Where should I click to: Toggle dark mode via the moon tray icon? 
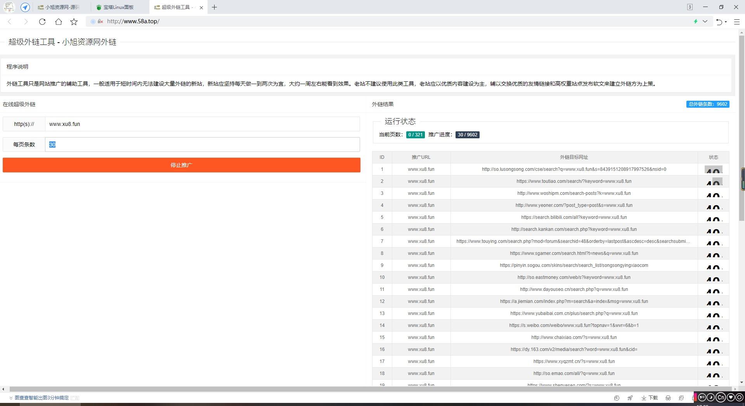710,397
